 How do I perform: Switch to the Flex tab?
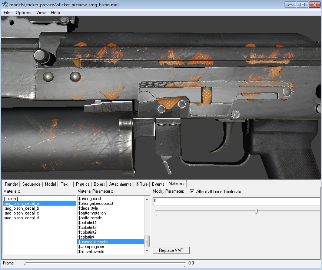[x=64, y=184]
